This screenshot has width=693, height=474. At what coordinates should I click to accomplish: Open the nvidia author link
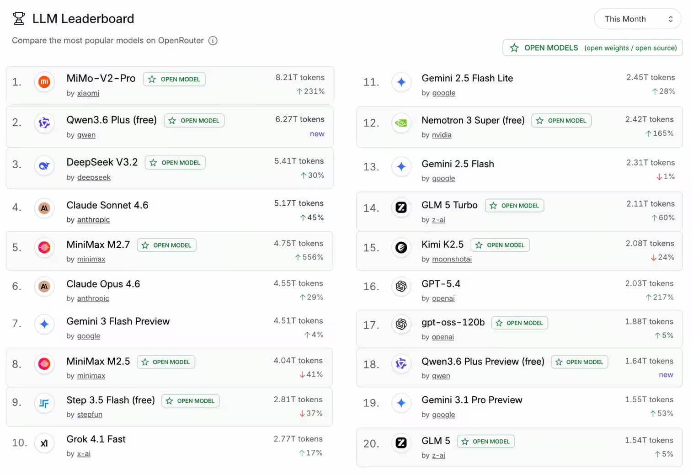click(442, 135)
